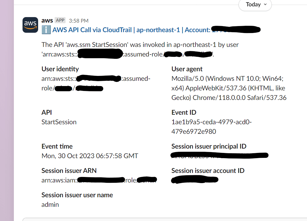Click the 'admin' user name value

50,204
